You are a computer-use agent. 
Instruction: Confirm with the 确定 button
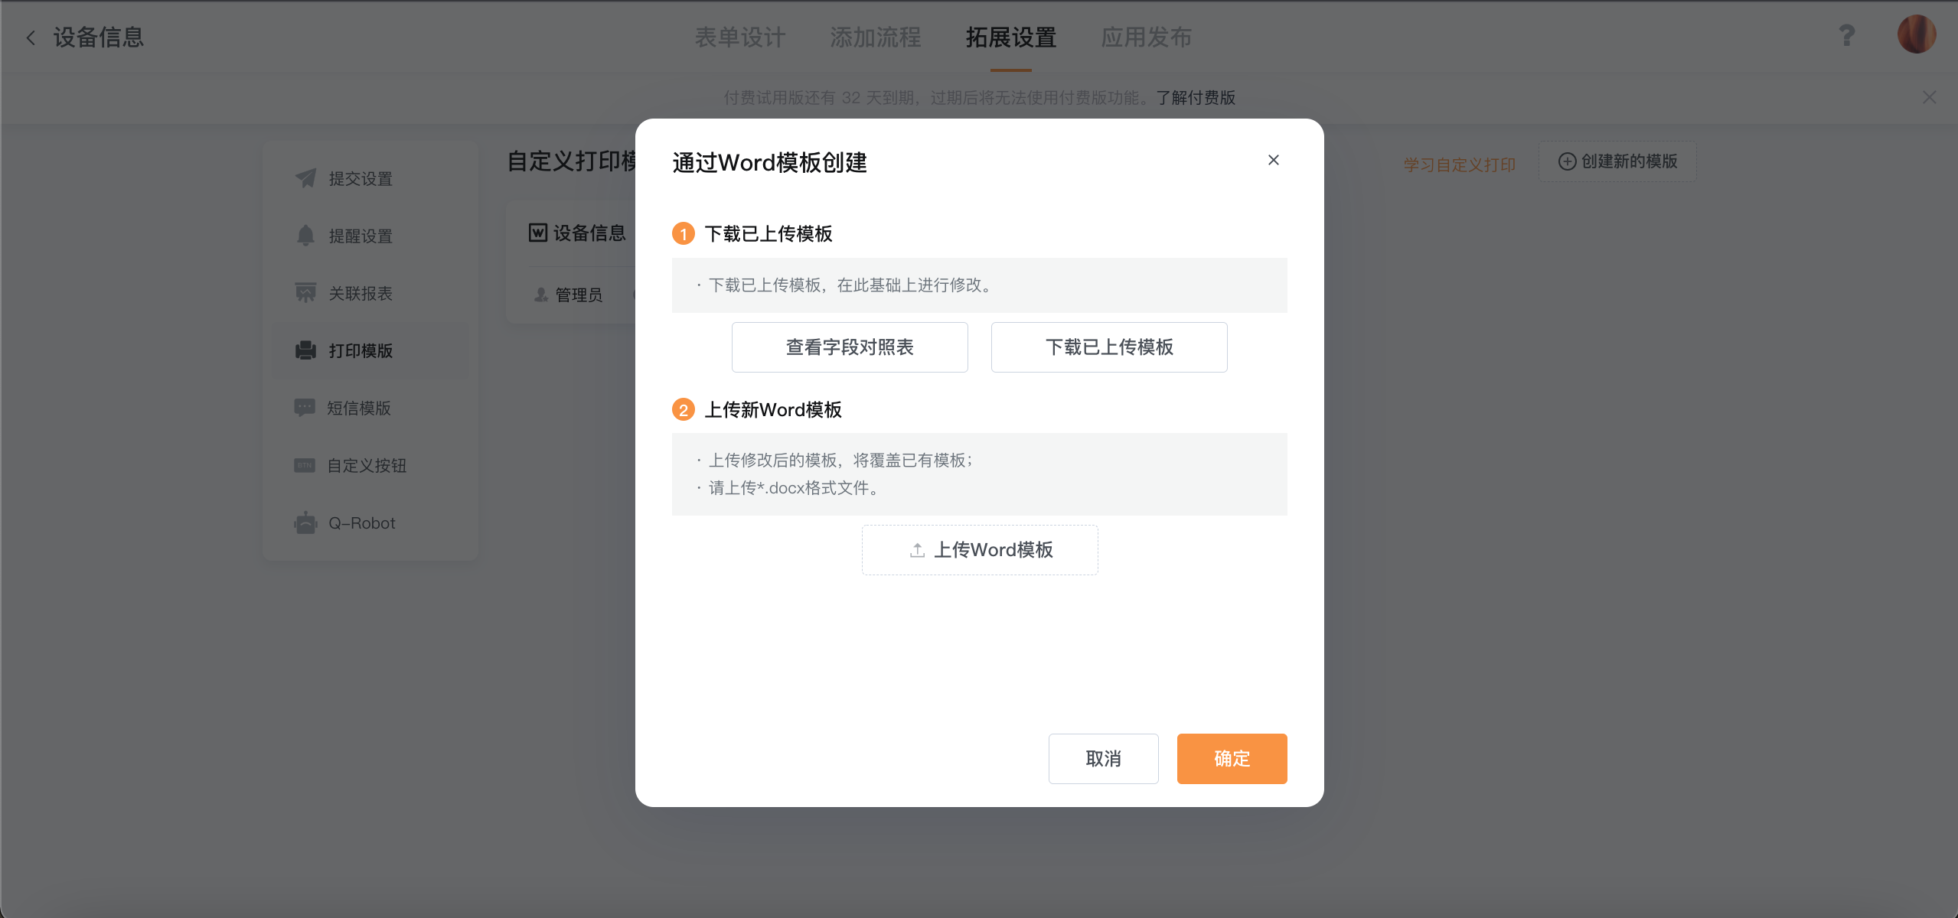point(1232,759)
